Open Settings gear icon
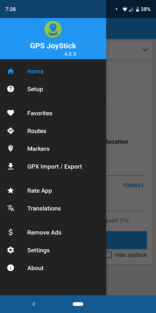 (x=11, y=250)
